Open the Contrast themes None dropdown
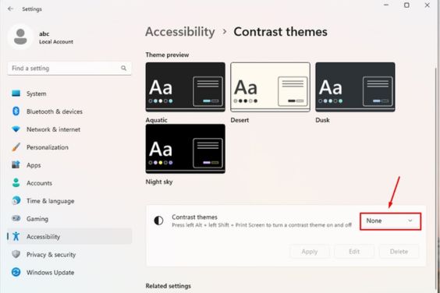Viewport: 440px width, 293px height. [x=390, y=221]
